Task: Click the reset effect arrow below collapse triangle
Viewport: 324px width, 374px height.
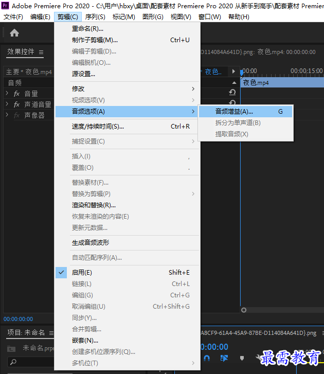Action: (232, 92)
